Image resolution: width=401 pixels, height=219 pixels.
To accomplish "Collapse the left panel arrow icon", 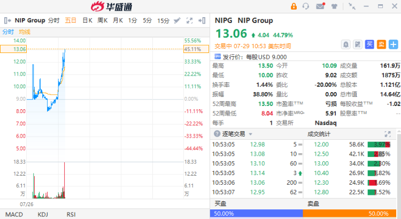I will [x=7, y=21].
